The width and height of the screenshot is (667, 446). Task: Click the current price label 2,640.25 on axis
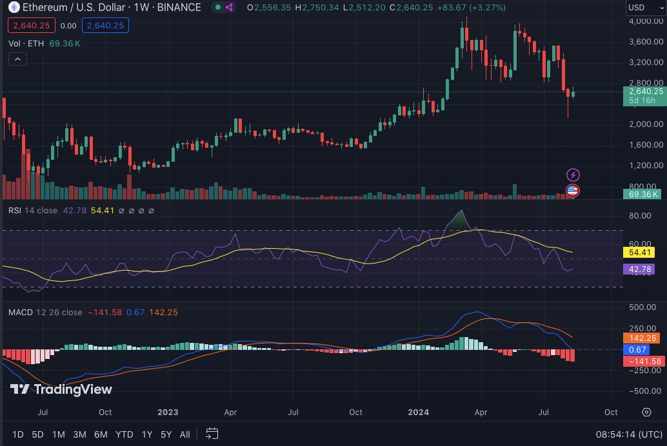(x=644, y=95)
